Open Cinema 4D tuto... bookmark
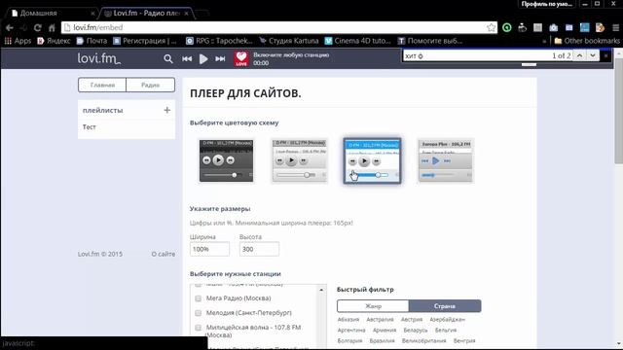Screen dimensions: 623x350 coord(357,41)
